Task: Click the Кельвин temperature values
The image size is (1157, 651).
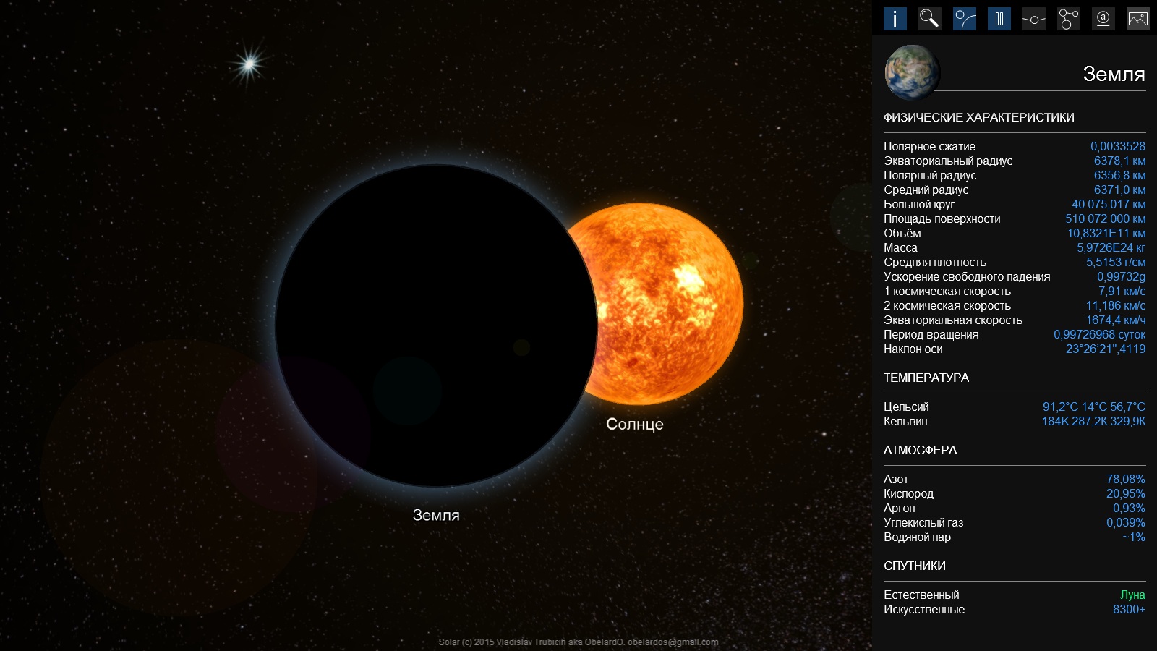Action: (x=1093, y=421)
